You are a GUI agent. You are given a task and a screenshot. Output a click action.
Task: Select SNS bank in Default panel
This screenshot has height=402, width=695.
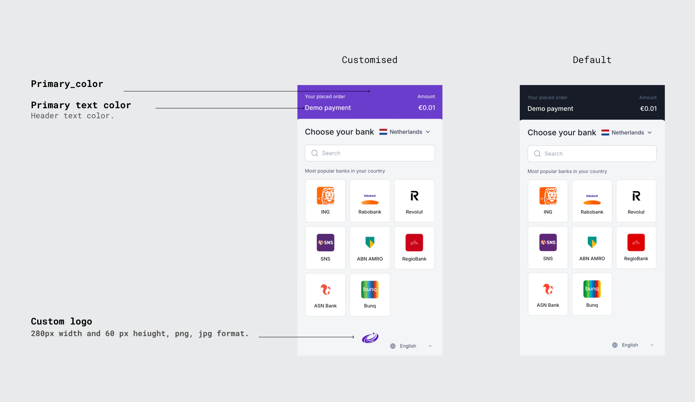coord(548,248)
